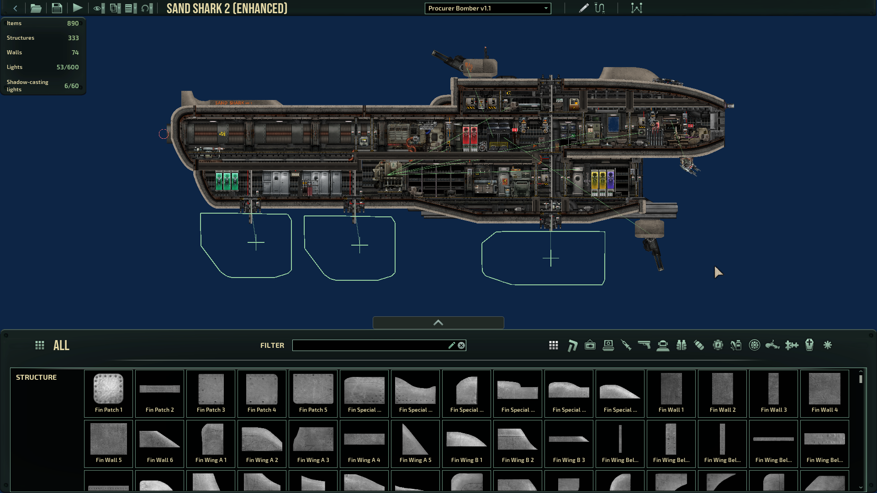Filter by diving helmet category icon
This screenshot has width=877, height=493.
click(x=663, y=346)
